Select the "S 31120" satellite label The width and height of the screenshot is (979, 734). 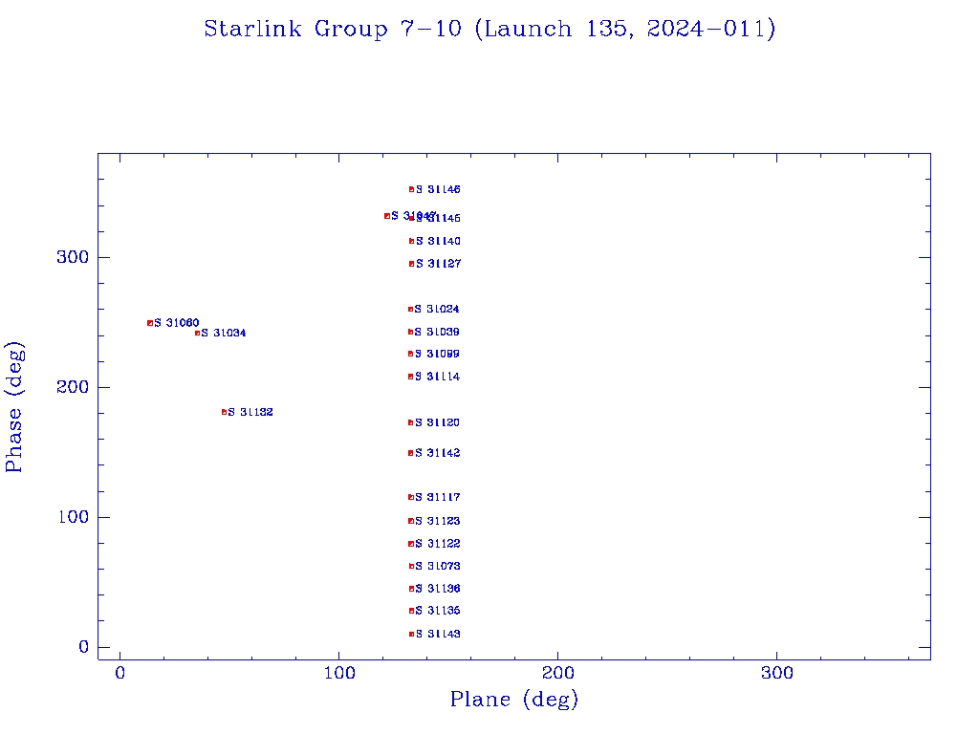(437, 422)
